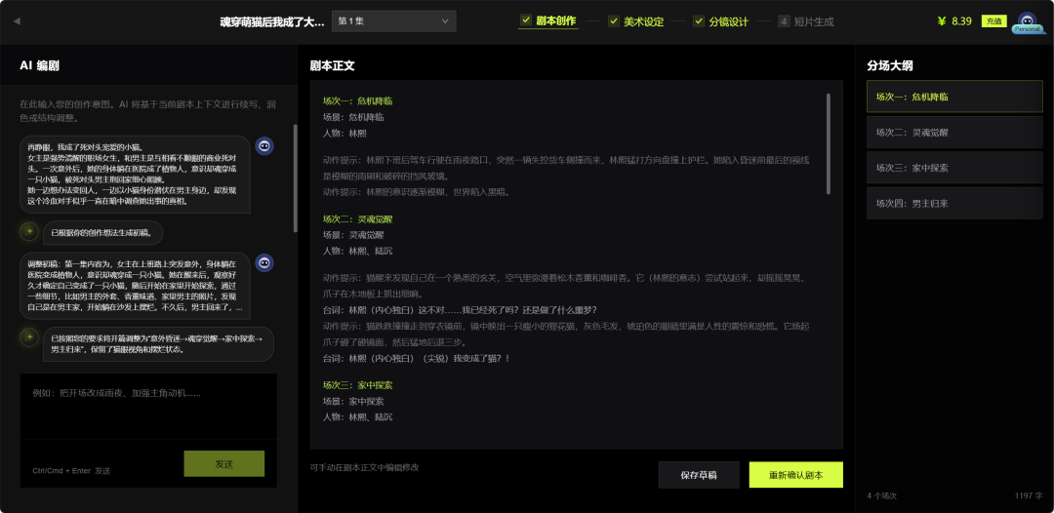Focus the creative intent input box
The height and width of the screenshot is (513, 1054).
(x=148, y=407)
